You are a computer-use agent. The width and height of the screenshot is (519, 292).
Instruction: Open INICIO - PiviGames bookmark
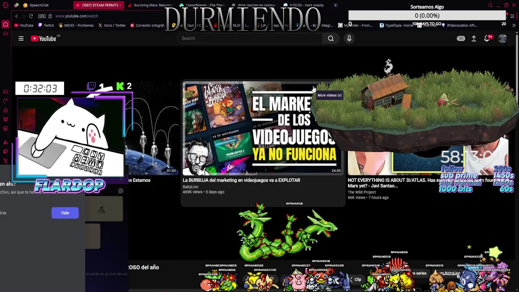76,25
